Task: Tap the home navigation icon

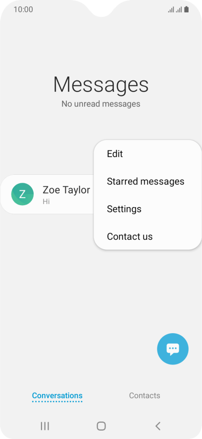Action: tap(101, 426)
